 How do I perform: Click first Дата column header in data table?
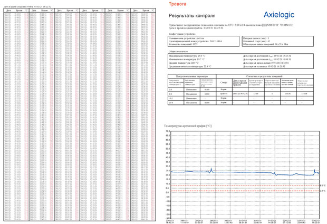tap(8, 10)
